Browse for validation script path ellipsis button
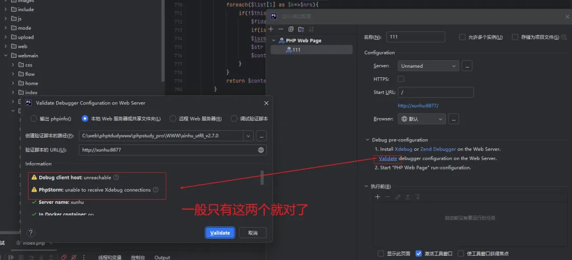The height and width of the screenshot is (260, 572). coord(261,136)
